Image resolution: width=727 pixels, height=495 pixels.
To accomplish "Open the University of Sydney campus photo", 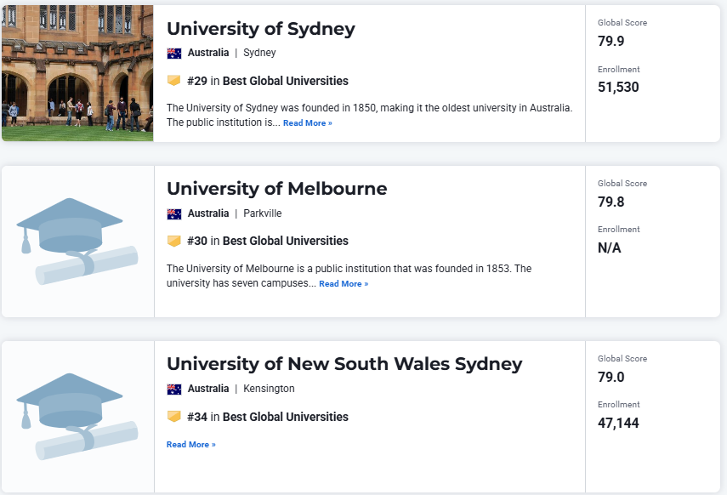I will (x=77, y=73).
